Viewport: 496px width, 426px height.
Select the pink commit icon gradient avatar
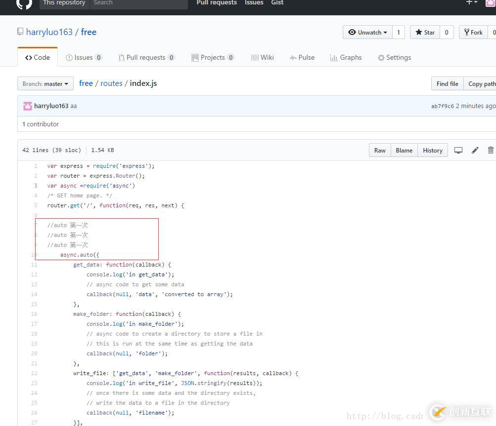pos(28,106)
